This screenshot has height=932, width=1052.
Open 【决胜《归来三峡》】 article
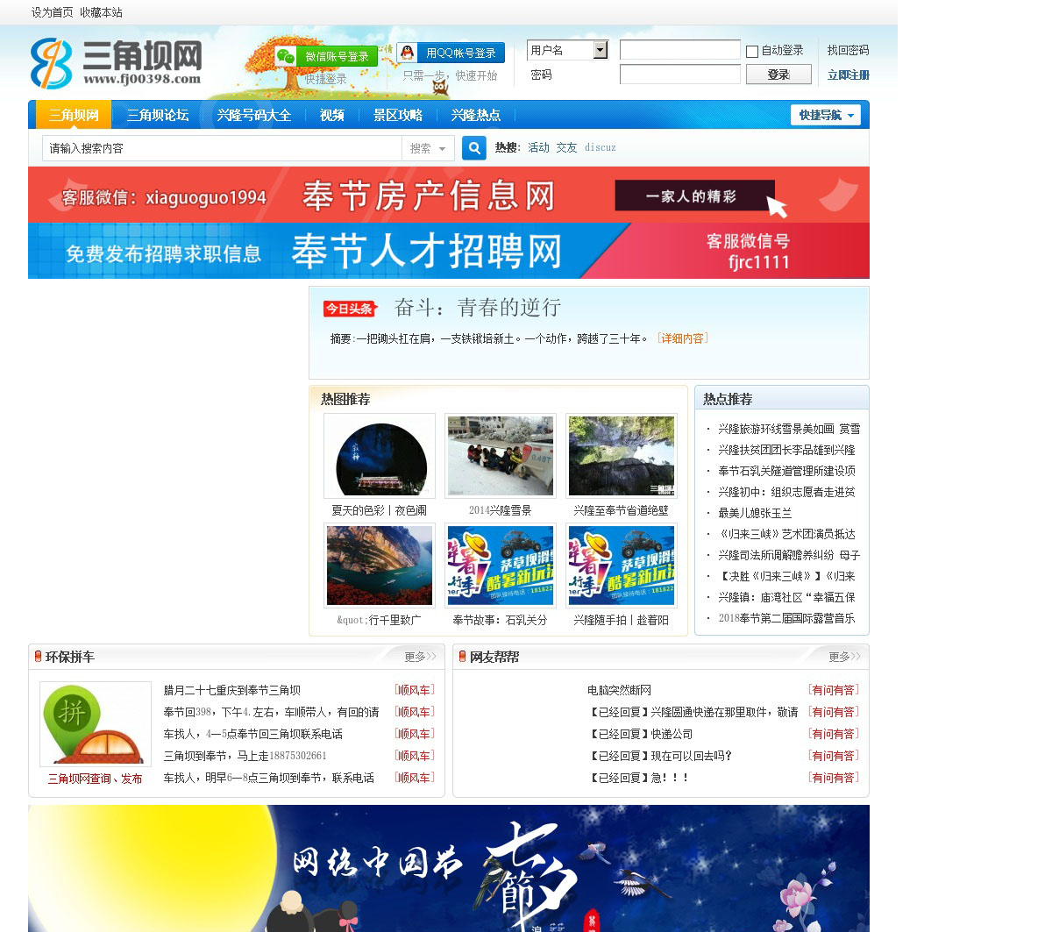(786, 576)
